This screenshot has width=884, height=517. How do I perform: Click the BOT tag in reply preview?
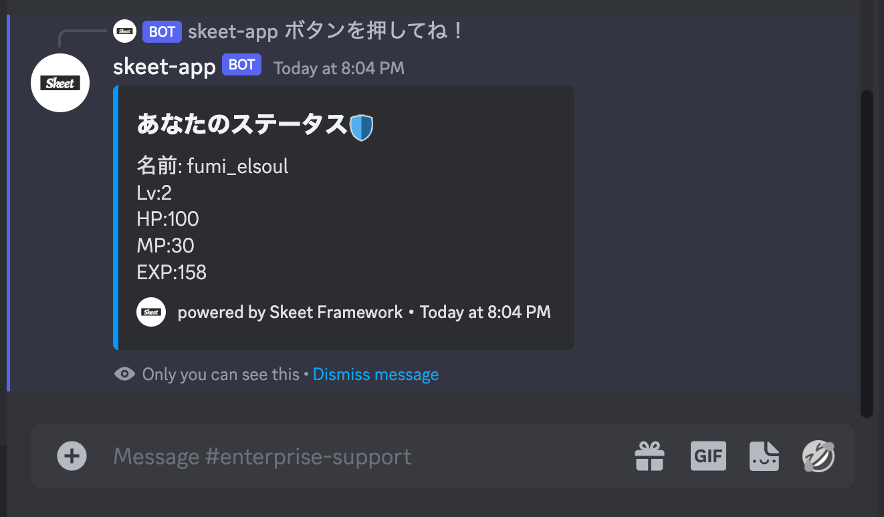162,31
